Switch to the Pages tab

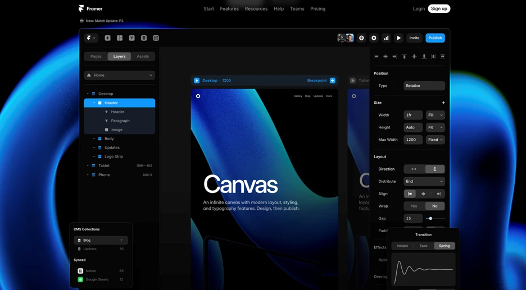click(x=96, y=57)
